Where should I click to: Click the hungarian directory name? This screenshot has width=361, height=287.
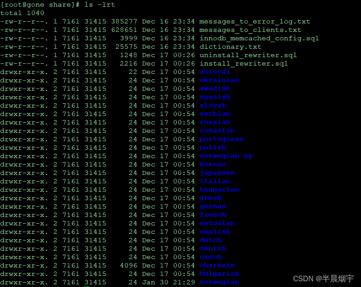point(220,190)
